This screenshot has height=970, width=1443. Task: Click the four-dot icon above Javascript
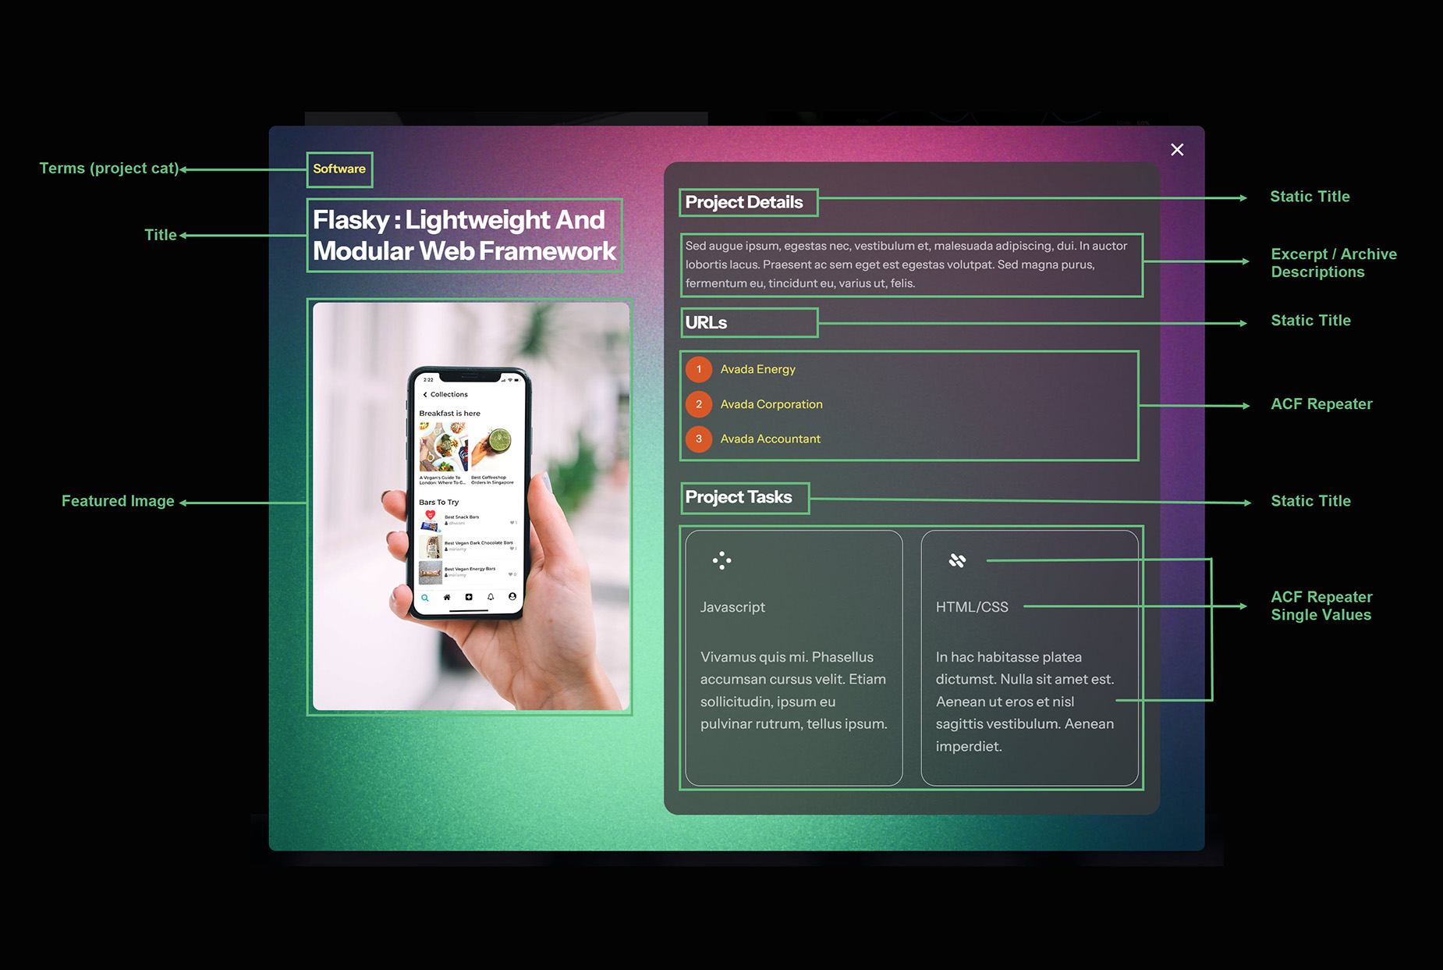click(x=721, y=560)
